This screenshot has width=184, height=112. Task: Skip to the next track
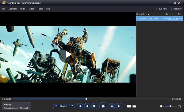[119, 106]
